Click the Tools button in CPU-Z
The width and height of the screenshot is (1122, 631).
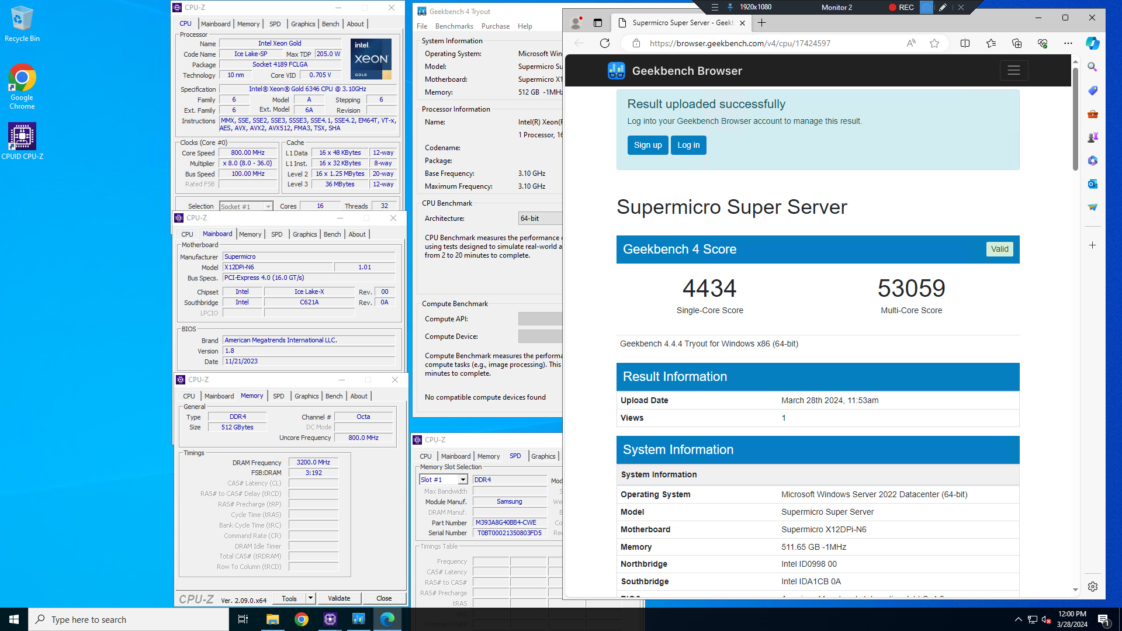(x=289, y=598)
